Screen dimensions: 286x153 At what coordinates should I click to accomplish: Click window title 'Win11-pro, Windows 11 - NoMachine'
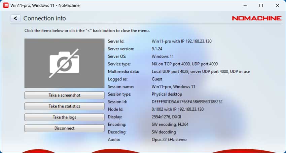coord(45,5)
